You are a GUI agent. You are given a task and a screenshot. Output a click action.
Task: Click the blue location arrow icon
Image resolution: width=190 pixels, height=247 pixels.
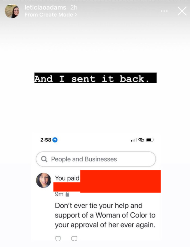(x=55, y=140)
